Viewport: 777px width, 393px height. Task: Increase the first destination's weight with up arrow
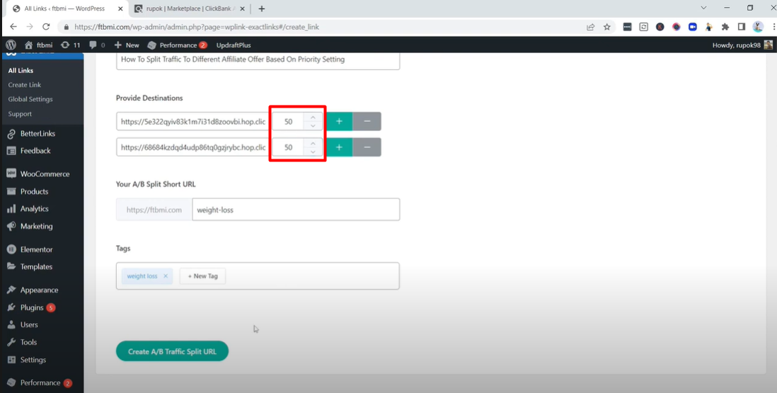click(313, 117)
